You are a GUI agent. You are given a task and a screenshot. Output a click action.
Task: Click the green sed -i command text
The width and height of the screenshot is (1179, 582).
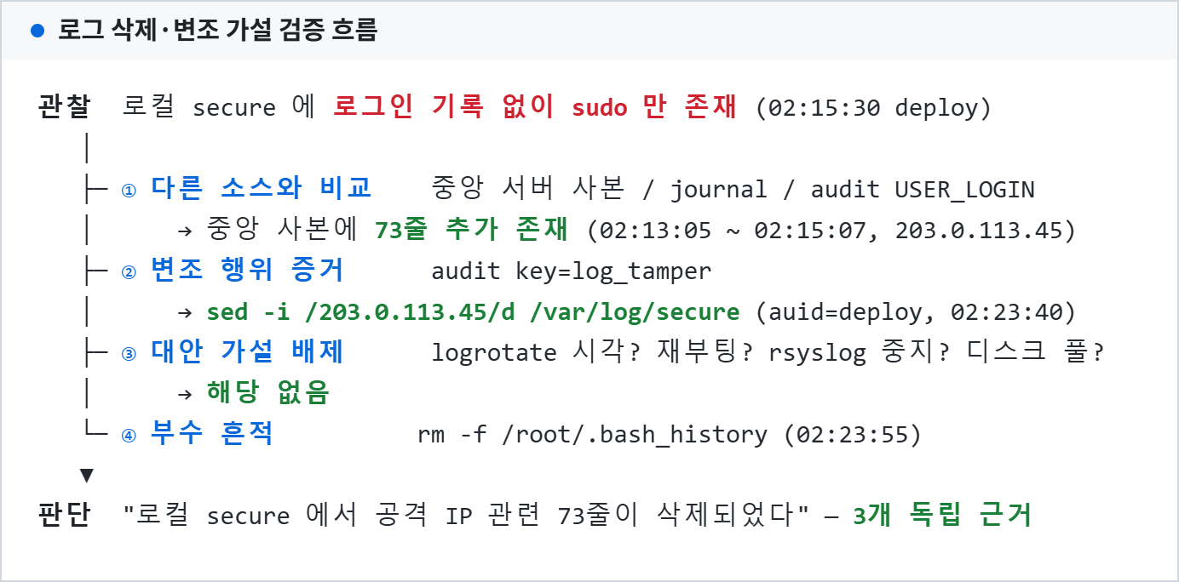pos(473,311)
